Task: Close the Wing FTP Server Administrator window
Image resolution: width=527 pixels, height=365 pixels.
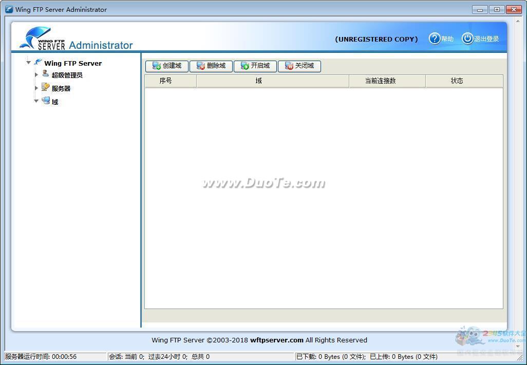Action: (514, 10)
